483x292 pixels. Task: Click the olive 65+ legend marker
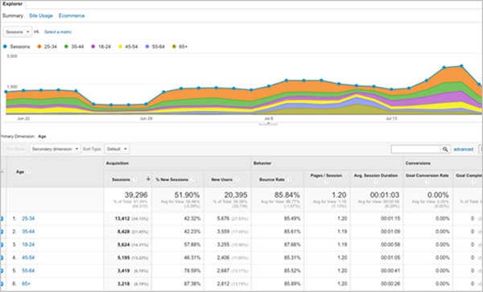tap(174, 47)
